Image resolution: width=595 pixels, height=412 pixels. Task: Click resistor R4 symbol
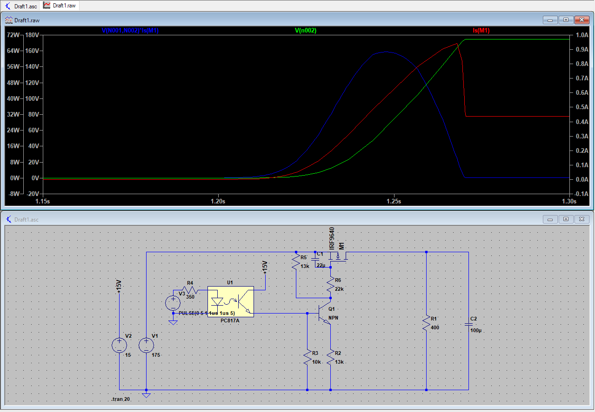point(191,291)
